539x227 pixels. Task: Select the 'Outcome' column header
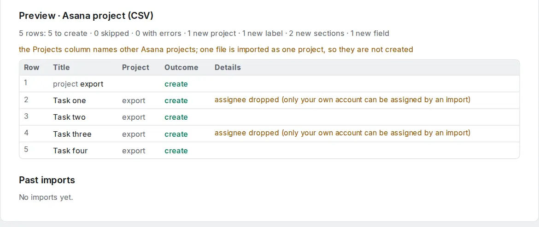tap(181, 67)
